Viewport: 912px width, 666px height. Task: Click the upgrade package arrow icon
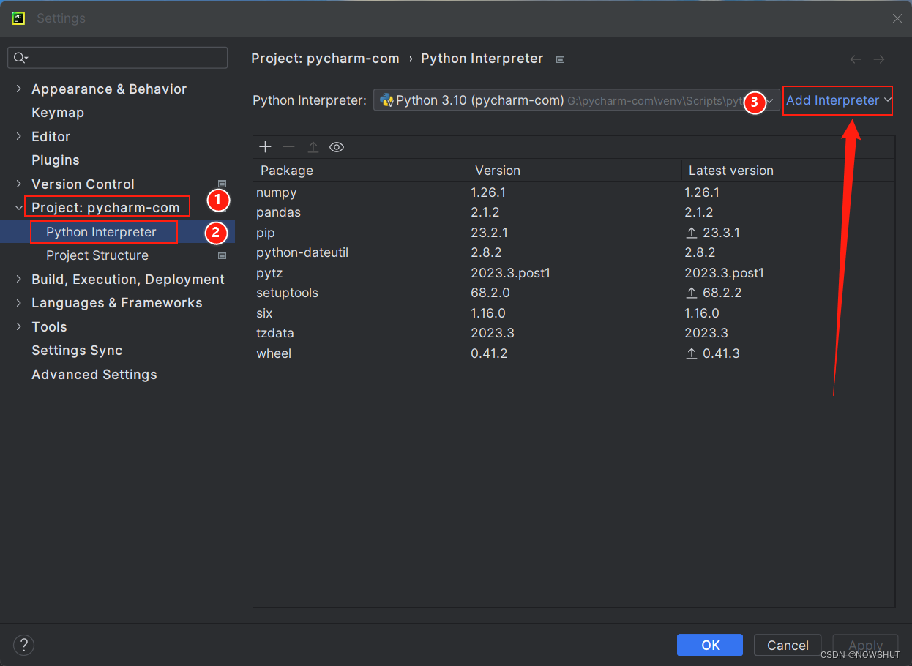[x=313, y=147]
